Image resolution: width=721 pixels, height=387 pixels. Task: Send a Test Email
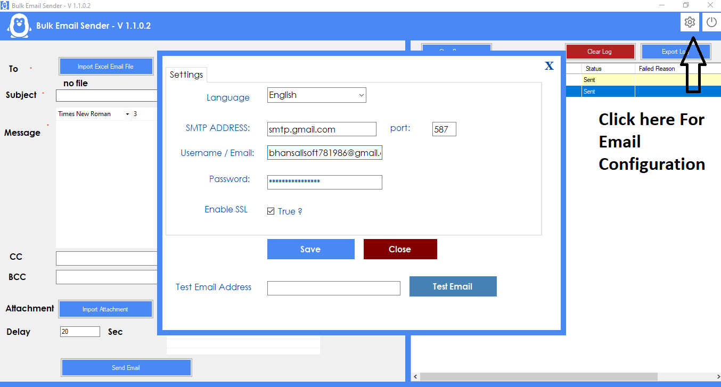coord(453,286)
